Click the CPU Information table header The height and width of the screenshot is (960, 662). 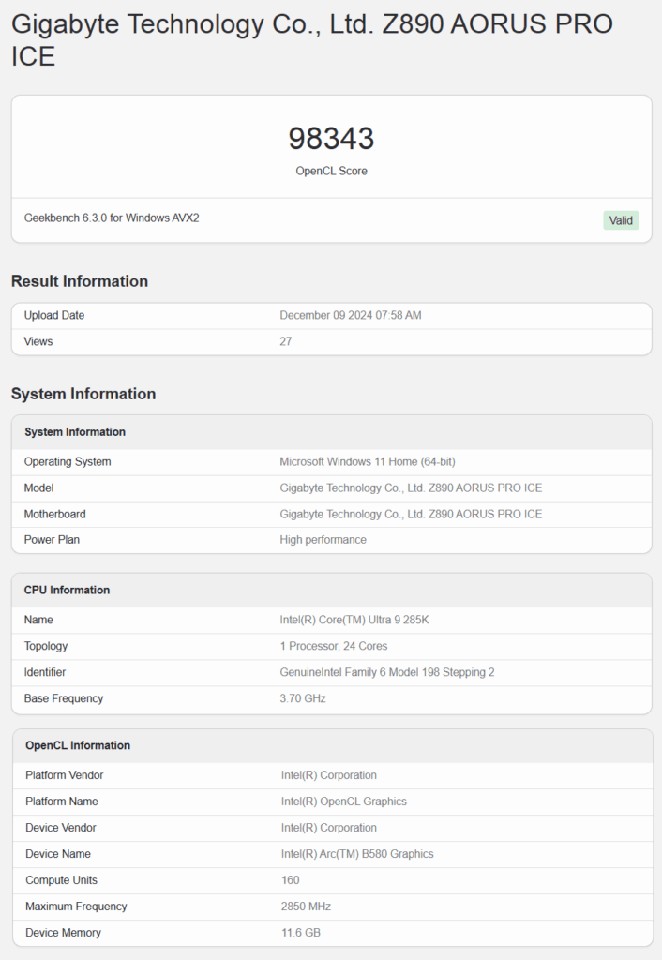click(x=331, y=591)
